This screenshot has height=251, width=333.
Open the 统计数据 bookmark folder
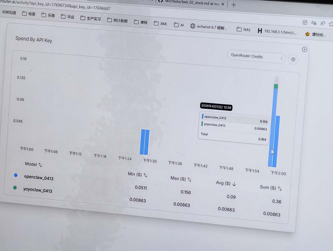pos(117,20)
